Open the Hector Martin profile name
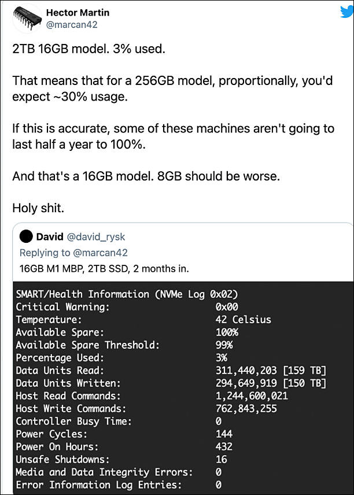 point(78,13)
